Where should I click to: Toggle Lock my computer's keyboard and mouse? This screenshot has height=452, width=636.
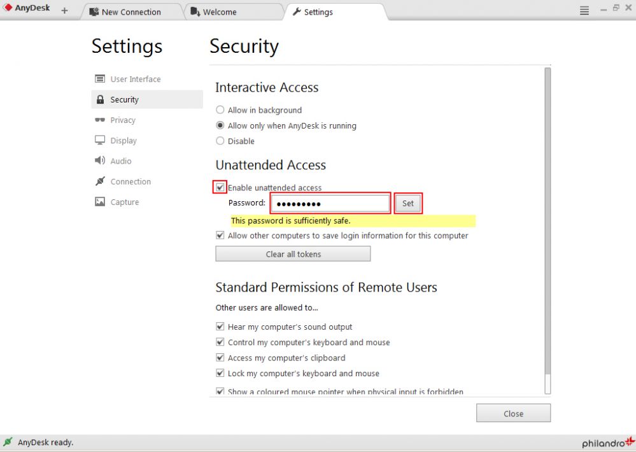pos(220,373)
